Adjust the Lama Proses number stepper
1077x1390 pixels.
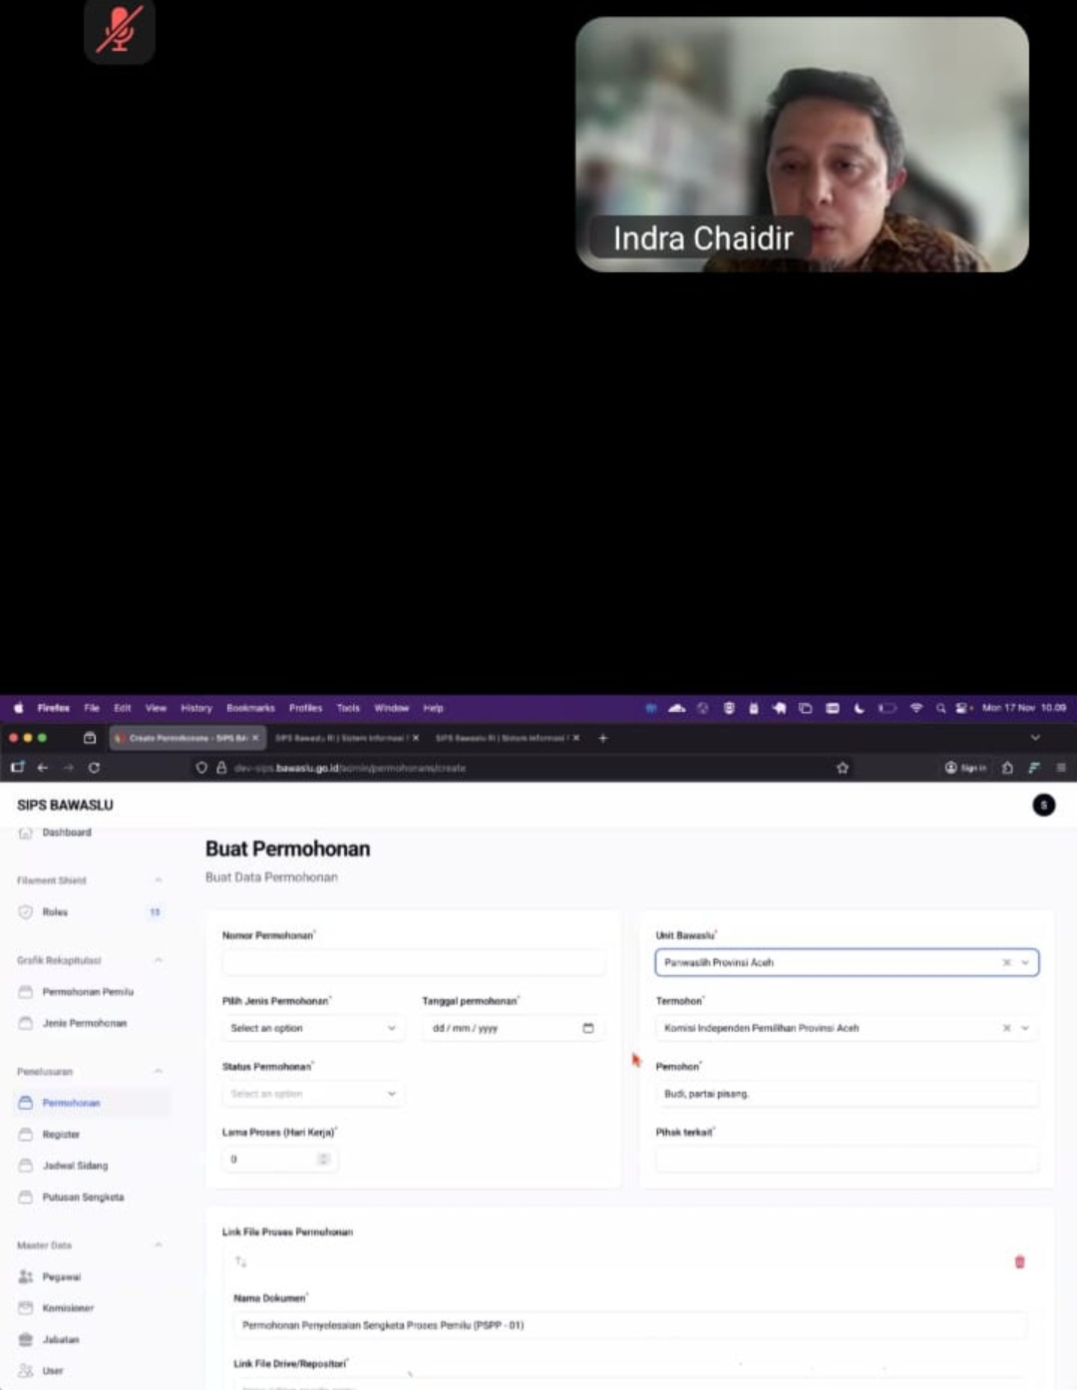323,1159
